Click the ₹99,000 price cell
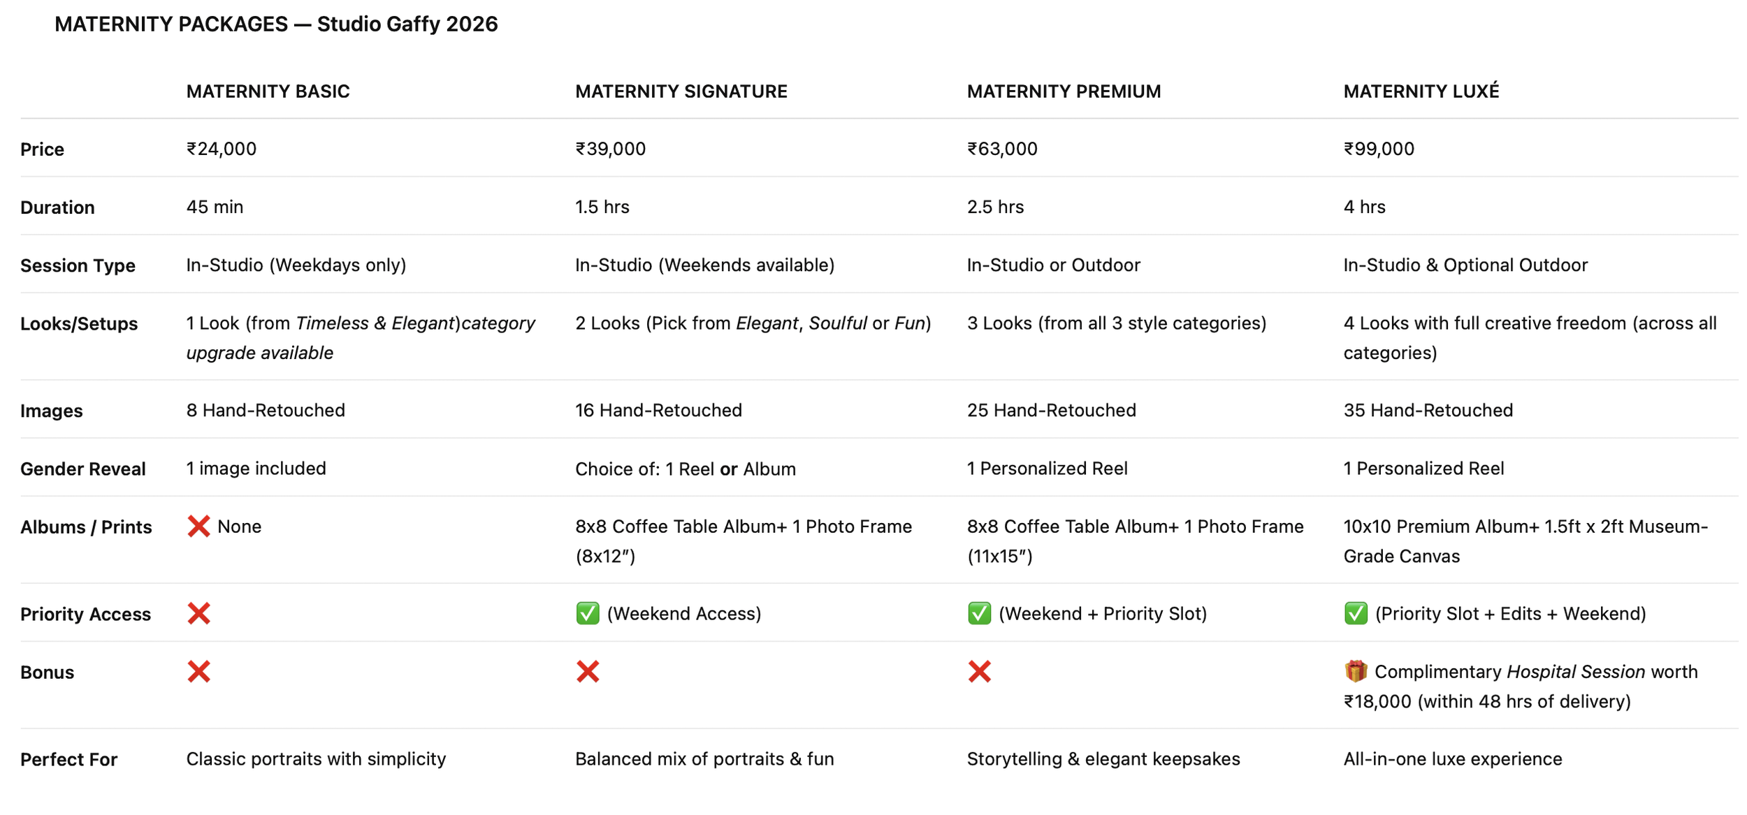Screen dimensions: 1747x815 [1378, 149]
